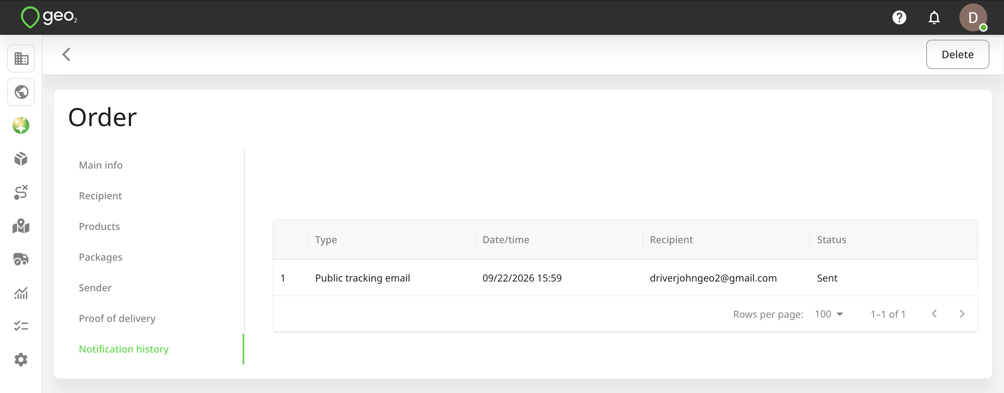Screen dimensions: 1004x393
Task: Open the package box sidebar icon
Action: pos(21,159)
